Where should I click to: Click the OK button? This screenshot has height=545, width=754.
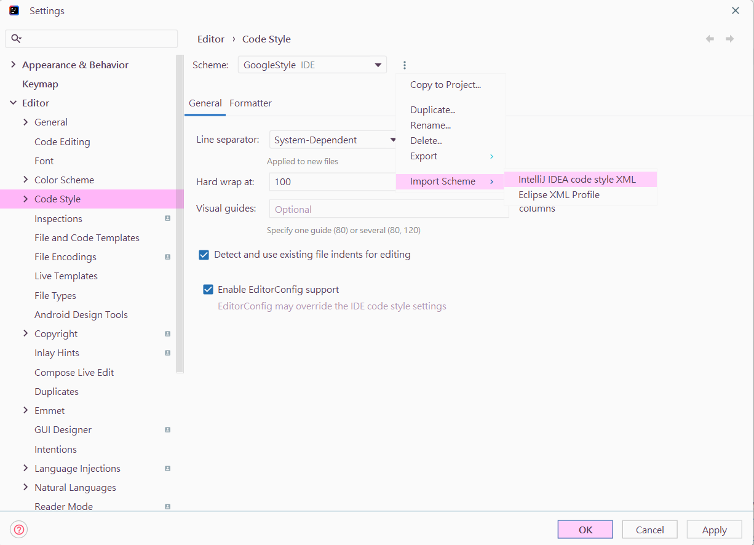click(585, 530)
